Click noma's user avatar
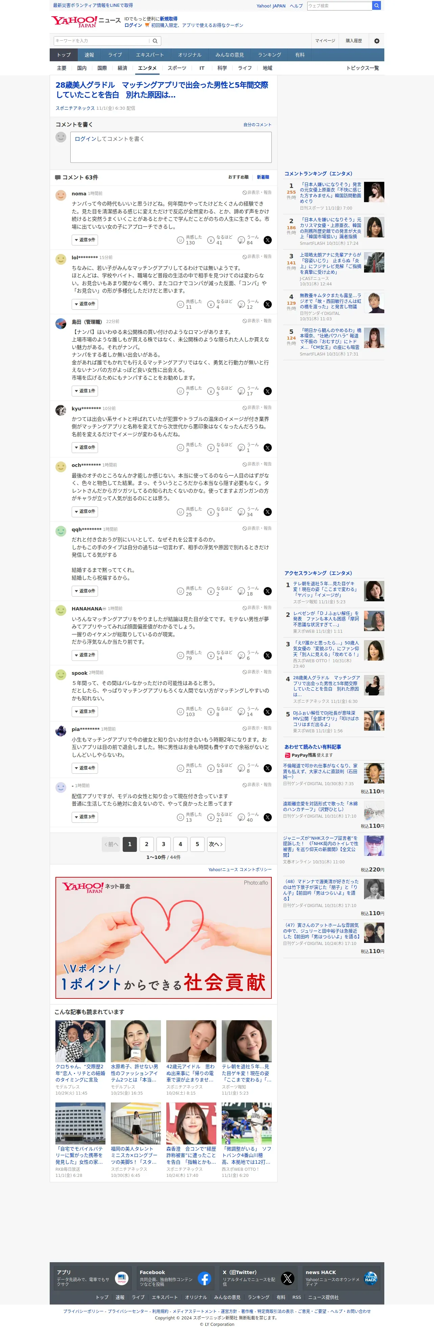 tap(61, 195)
